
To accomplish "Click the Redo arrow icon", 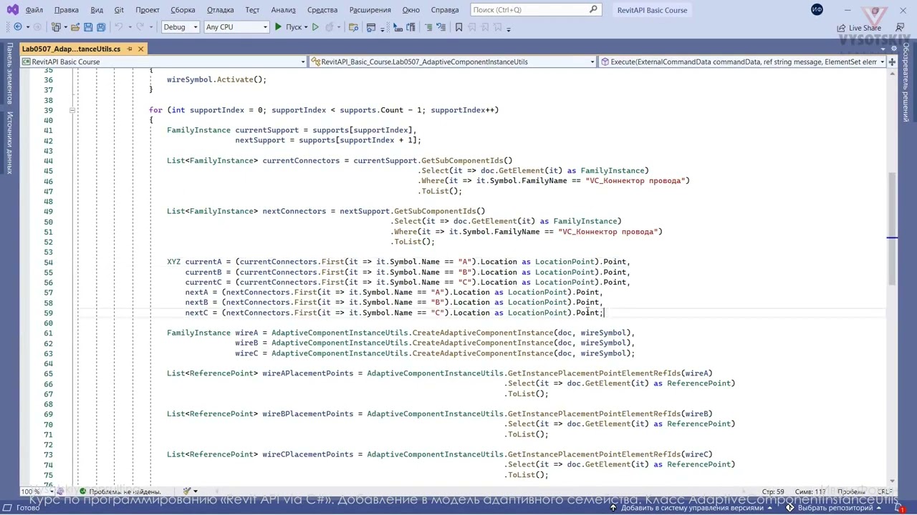I will (x=140, y=27).
